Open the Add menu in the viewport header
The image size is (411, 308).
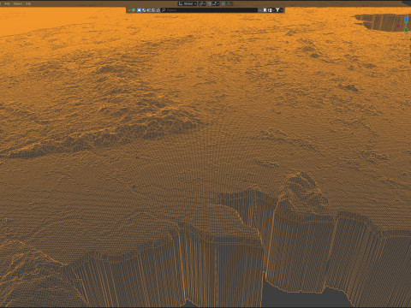7,3
